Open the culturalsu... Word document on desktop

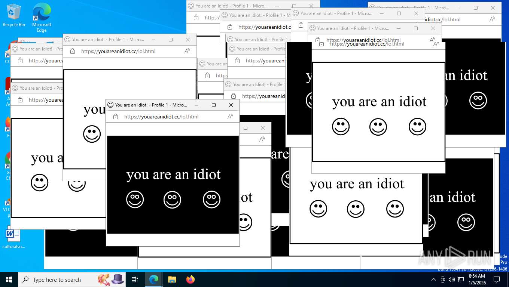tap(13, 238)
